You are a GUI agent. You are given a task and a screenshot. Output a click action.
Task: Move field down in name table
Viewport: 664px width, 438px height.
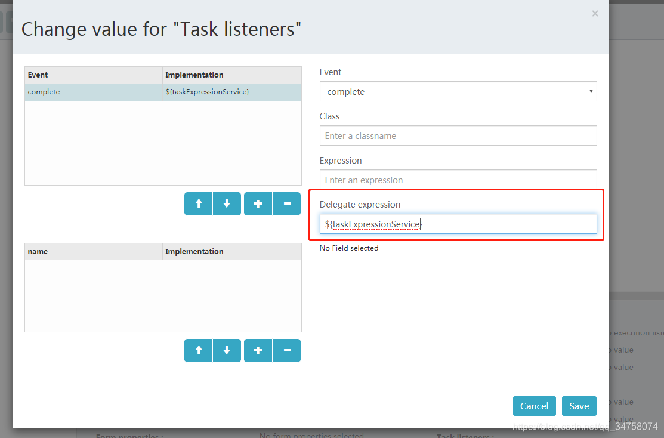227,350
